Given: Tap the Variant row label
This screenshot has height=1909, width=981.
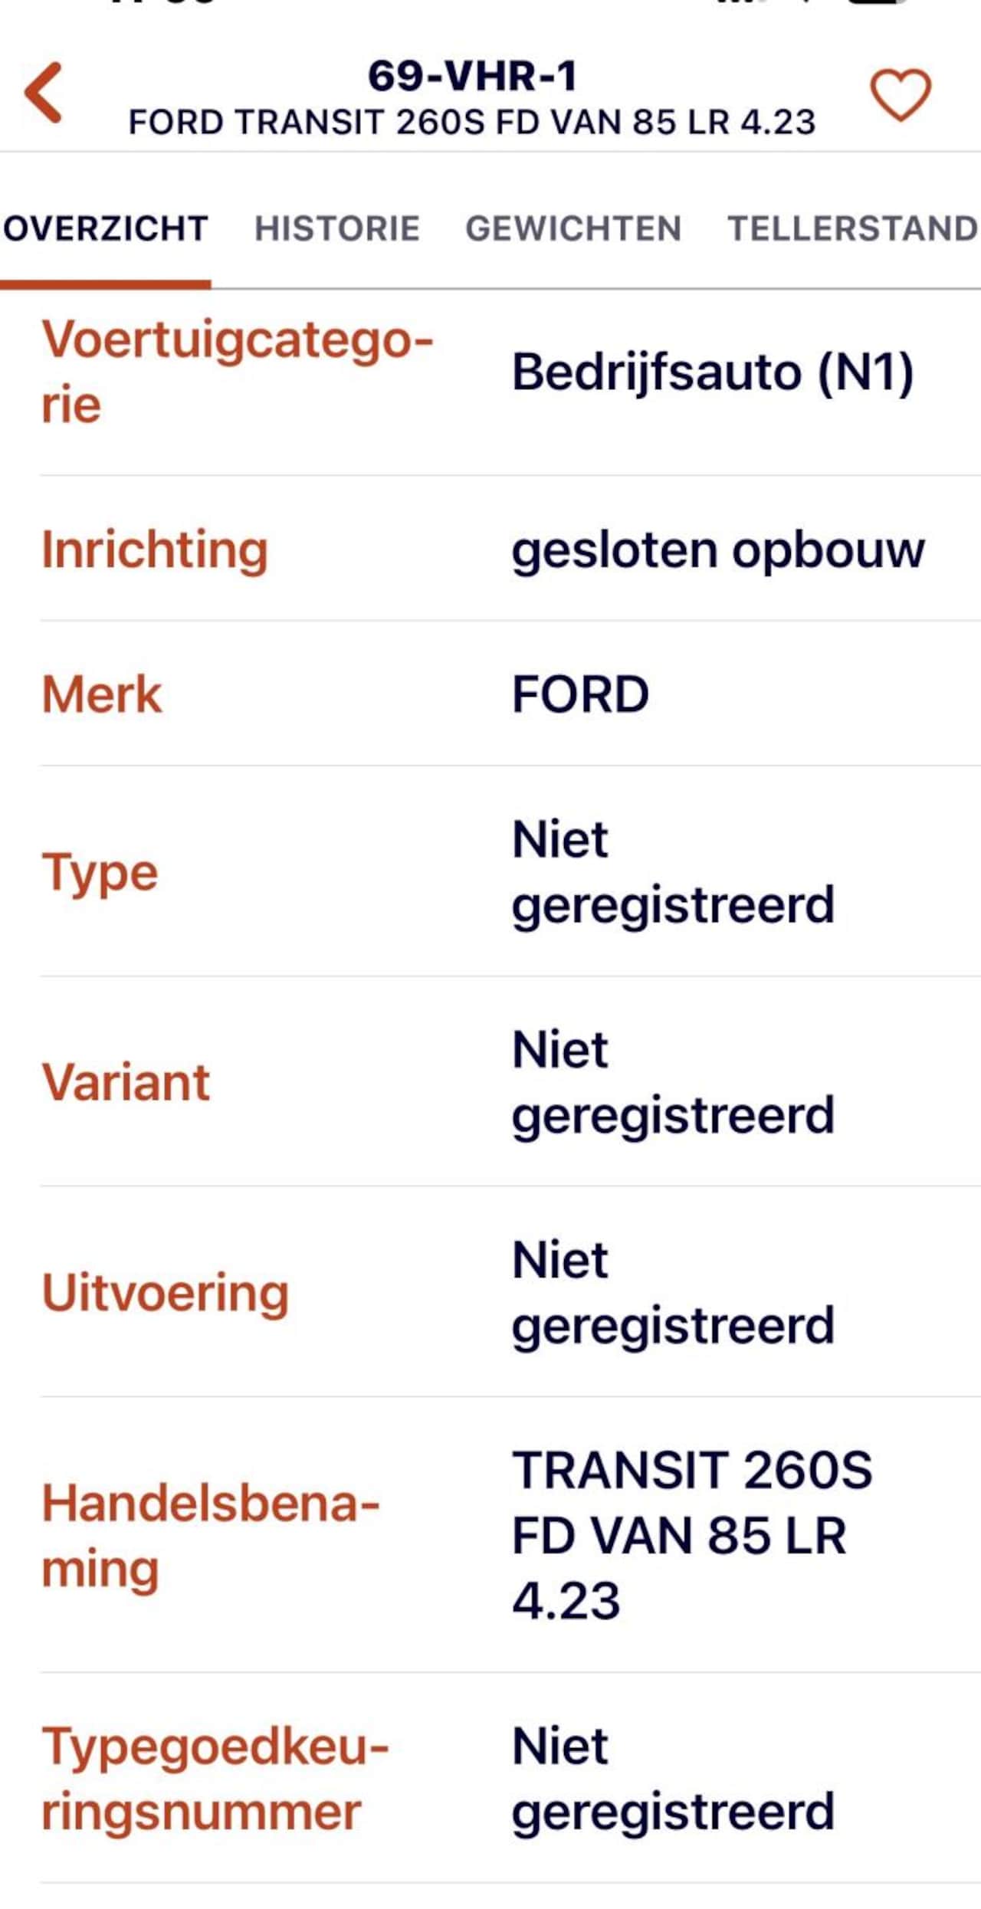Looking at the screenshot, I should [x=126, y=1082].
